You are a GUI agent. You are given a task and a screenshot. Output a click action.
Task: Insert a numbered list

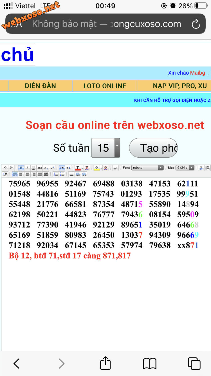pyautogui.click(x=56, y=174)
